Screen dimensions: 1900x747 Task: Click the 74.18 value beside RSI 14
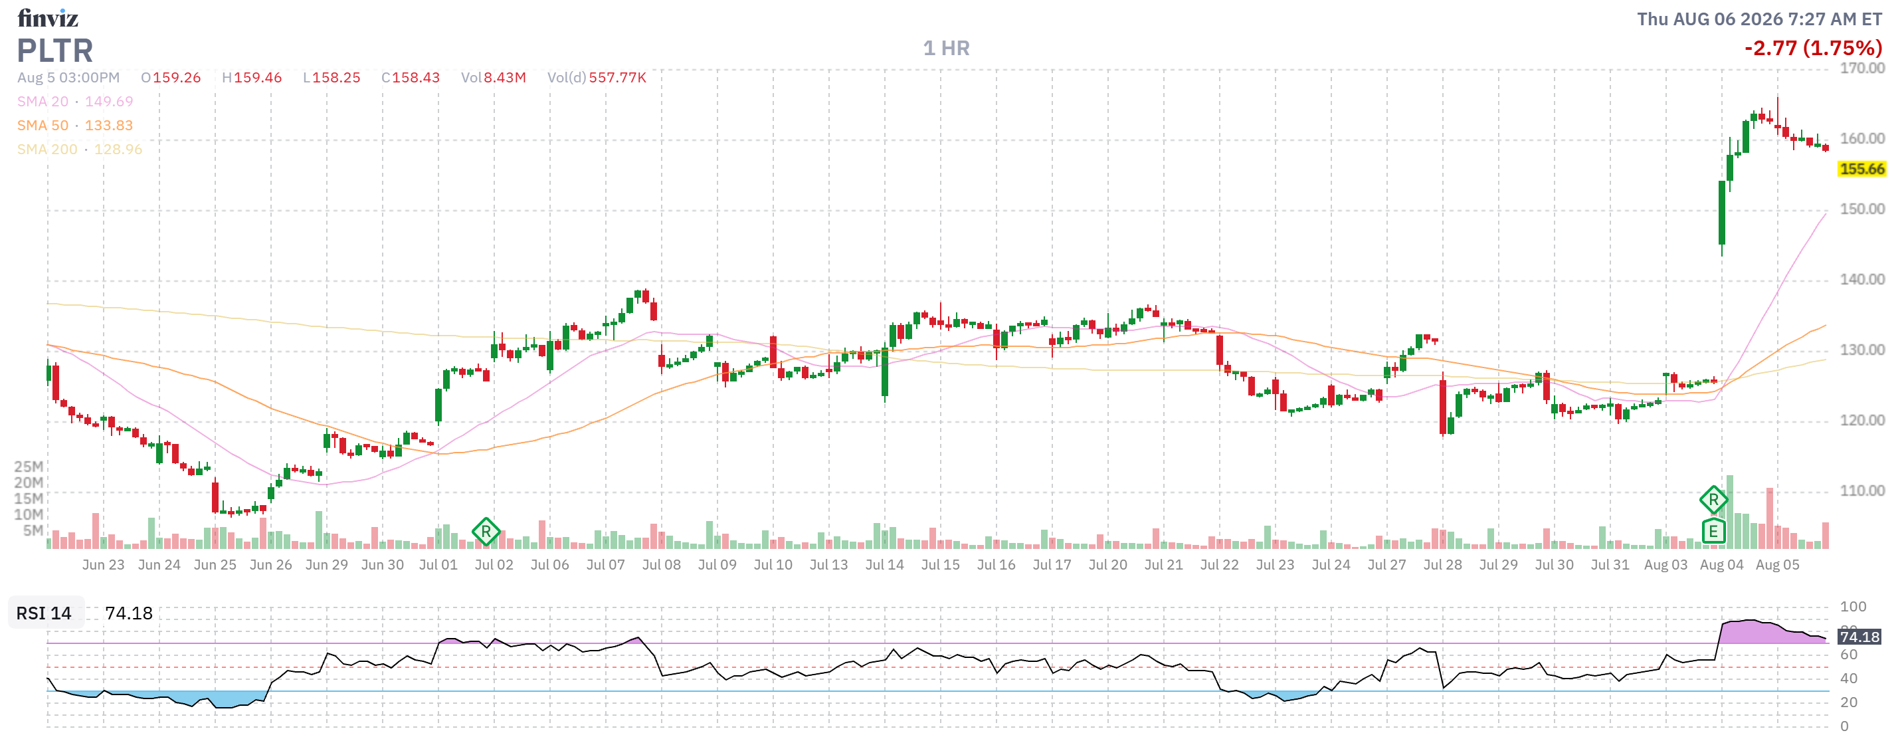coord(129,613)
